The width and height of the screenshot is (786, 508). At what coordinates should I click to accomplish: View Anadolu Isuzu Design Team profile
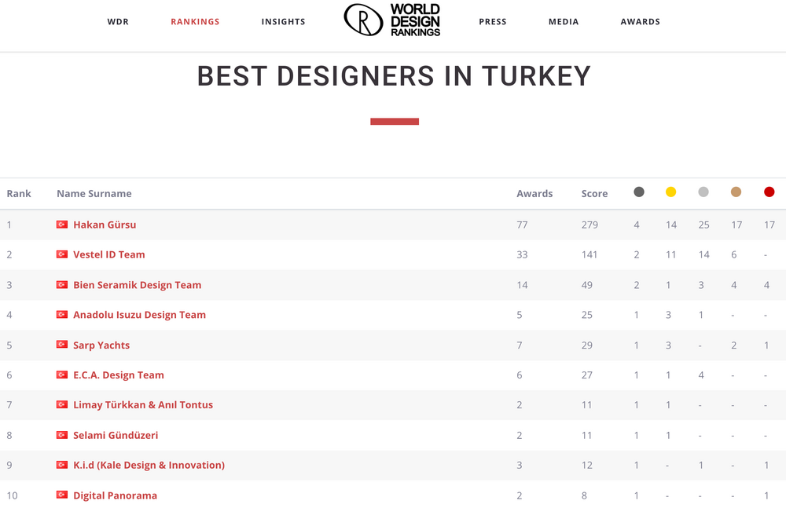tap(139, 315)
